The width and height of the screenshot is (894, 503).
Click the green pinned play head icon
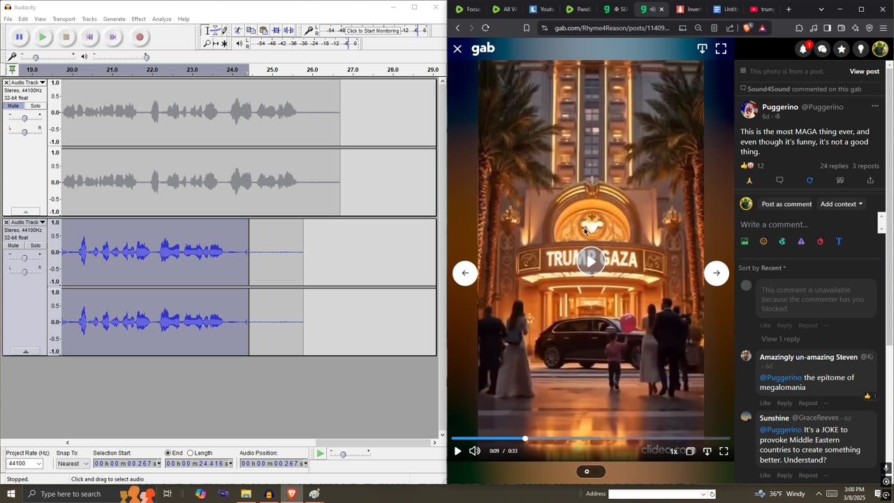[12, 70]
